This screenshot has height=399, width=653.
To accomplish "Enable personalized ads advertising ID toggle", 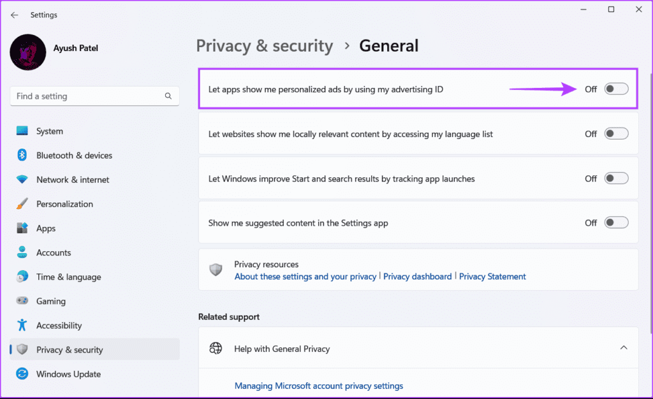I will [617, 89].
